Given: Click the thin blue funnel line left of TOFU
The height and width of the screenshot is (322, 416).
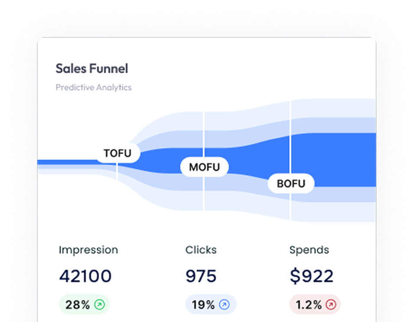Looking at the screenshot, I should 65,162.
